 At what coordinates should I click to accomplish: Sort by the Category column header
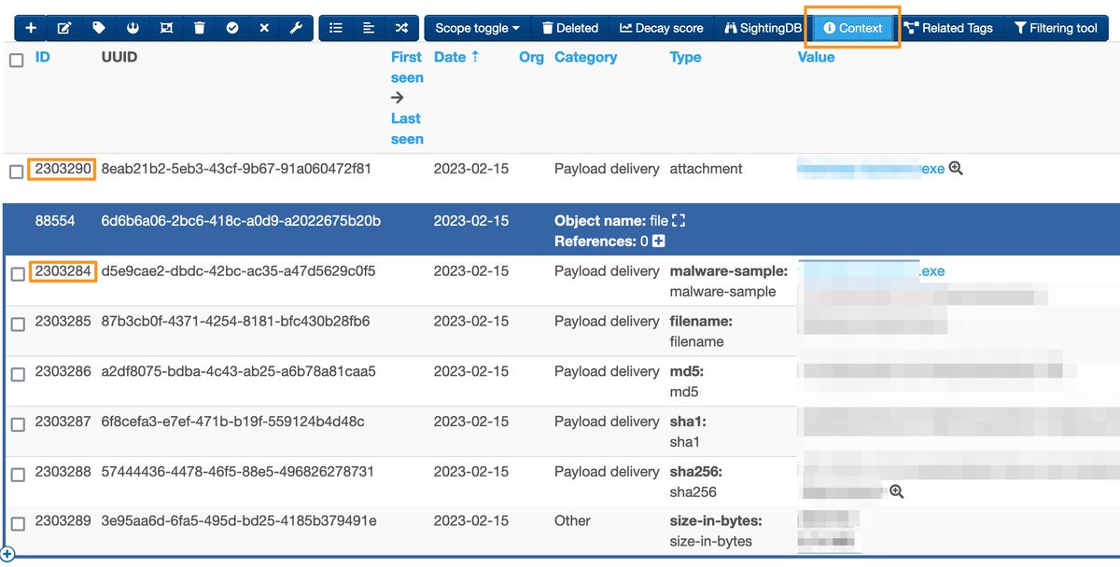point(585,57)
